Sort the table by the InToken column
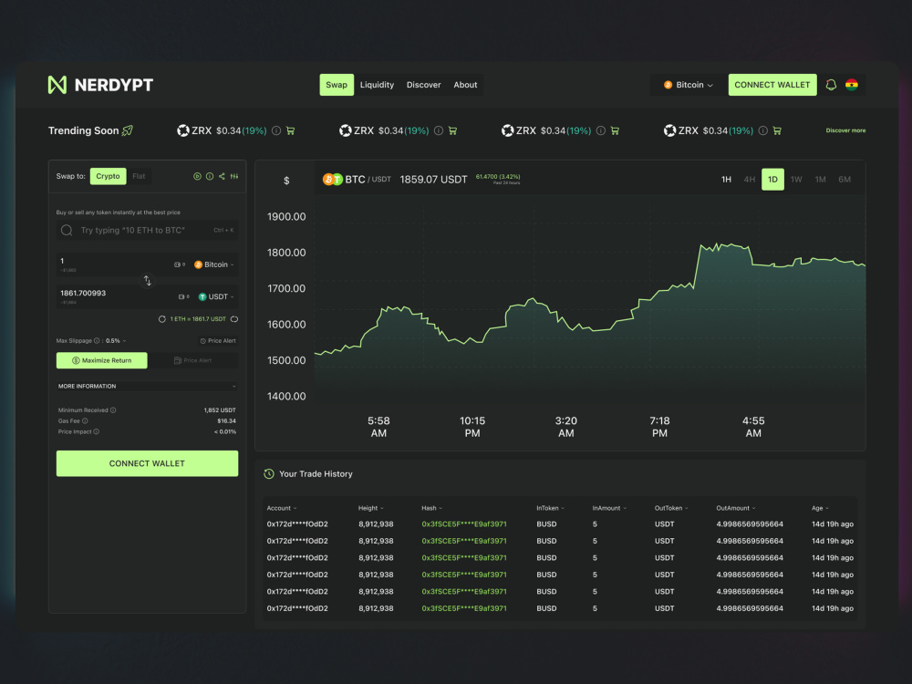 (x=550, y=508)
